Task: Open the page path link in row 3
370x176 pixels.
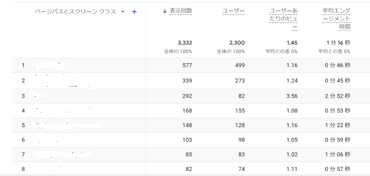Action: [37, 96]
